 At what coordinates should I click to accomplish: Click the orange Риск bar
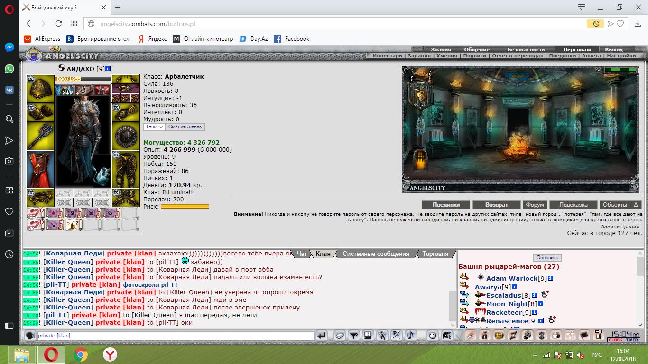click(x=185, y=207)
